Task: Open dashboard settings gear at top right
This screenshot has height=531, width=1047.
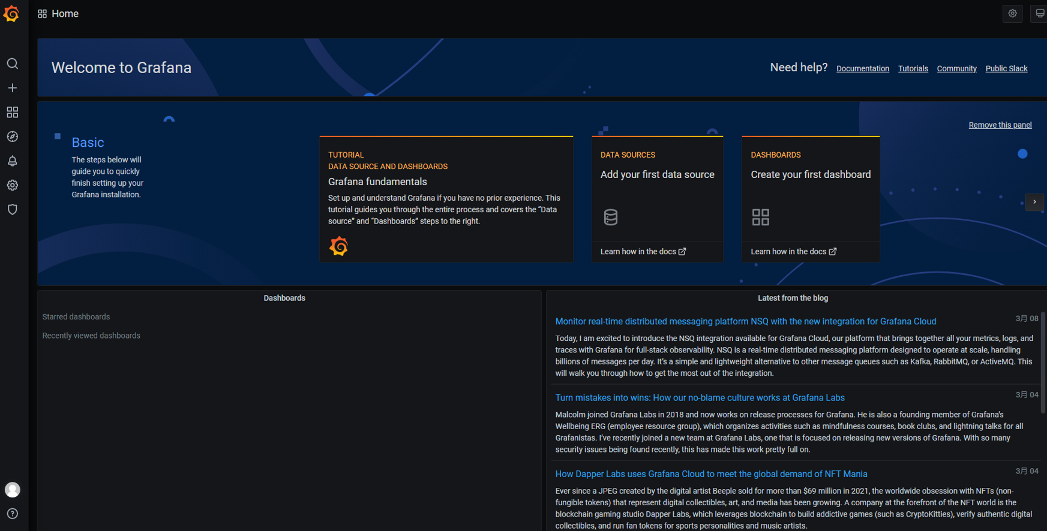Action: tap(1013, 13)
